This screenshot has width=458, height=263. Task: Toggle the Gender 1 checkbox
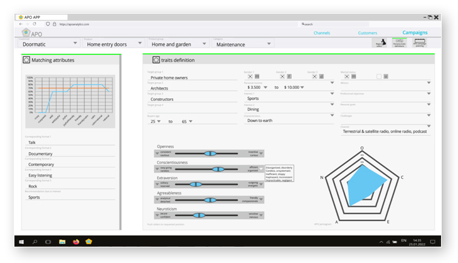click(x=249, y=76)
